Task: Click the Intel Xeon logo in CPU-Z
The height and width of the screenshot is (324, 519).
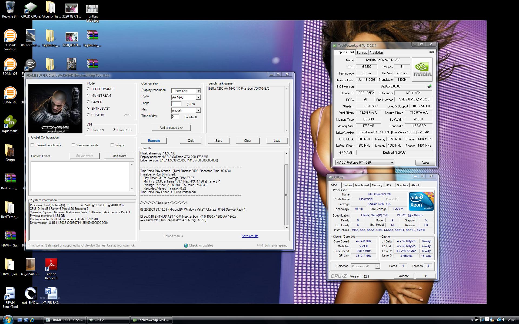Action: pyautogui.click(x=421, y=201)
